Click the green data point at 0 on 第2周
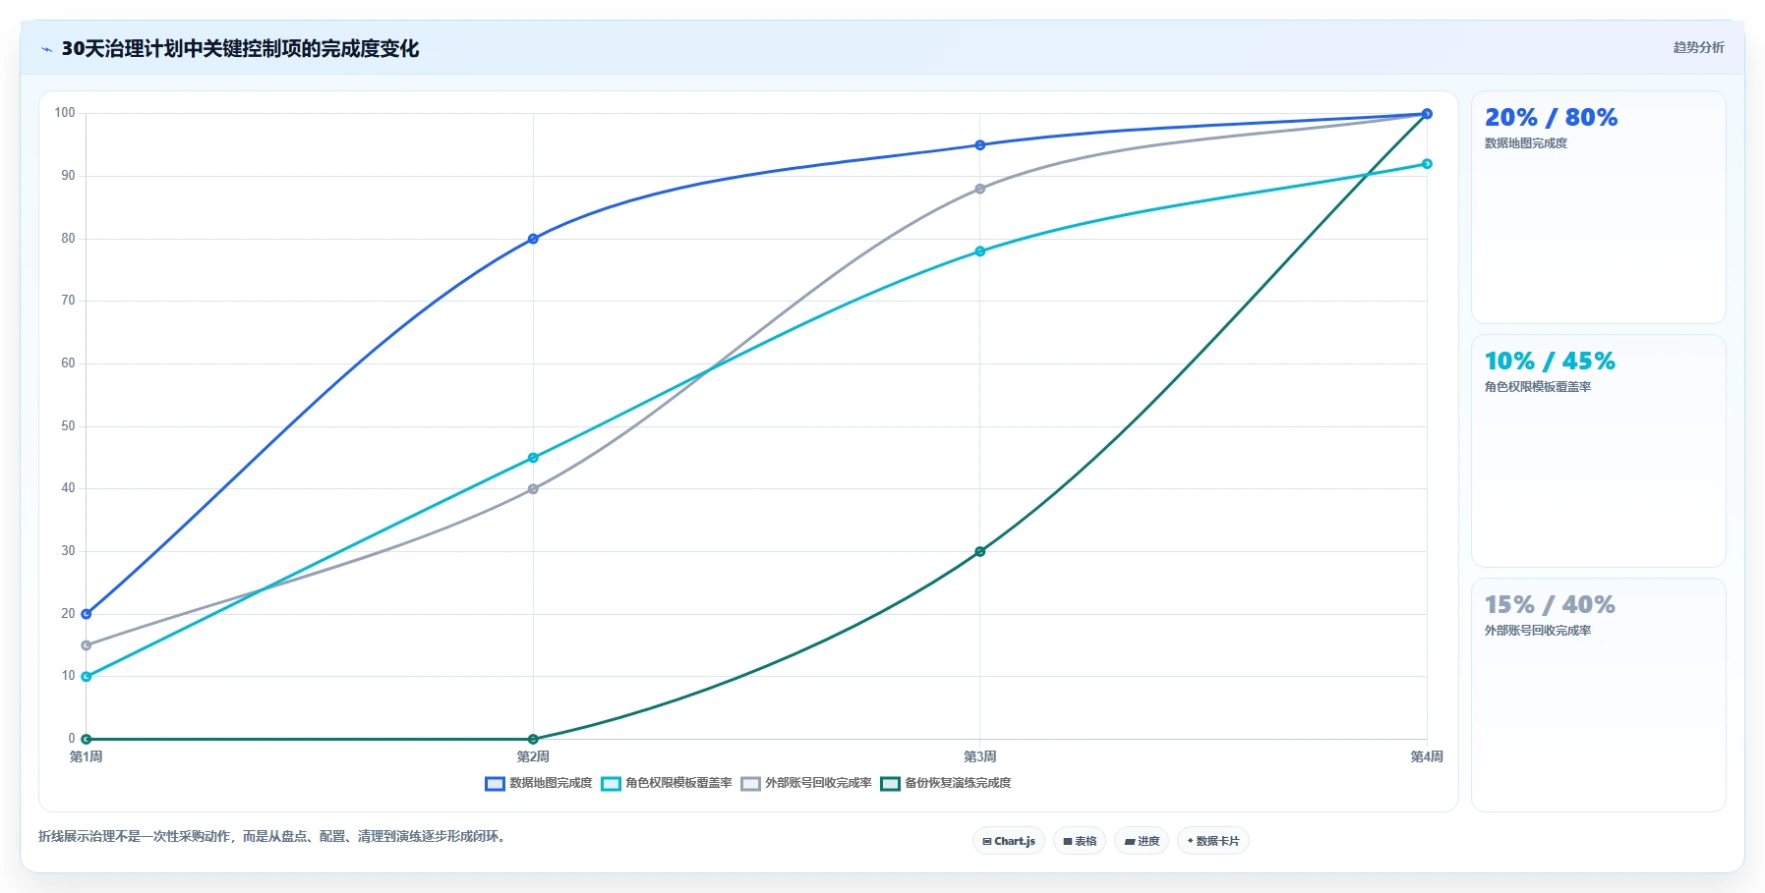Image resolution: width=1765 pixels, height=893 pixels. (x=533, y=739)
